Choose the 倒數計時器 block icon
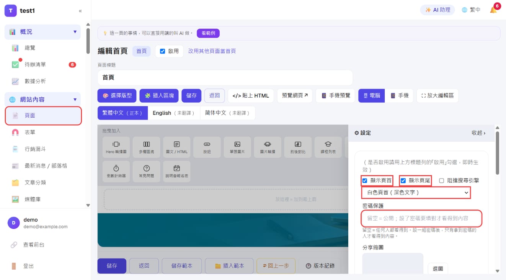 pyautogui.click(x=116, y=171)
